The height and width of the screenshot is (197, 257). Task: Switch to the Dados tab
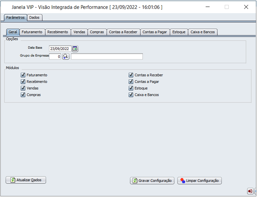[x=34, y=18]
